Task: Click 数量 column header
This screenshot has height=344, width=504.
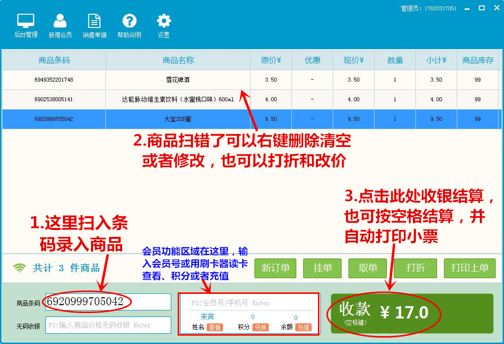Action: tap(395, 60)
